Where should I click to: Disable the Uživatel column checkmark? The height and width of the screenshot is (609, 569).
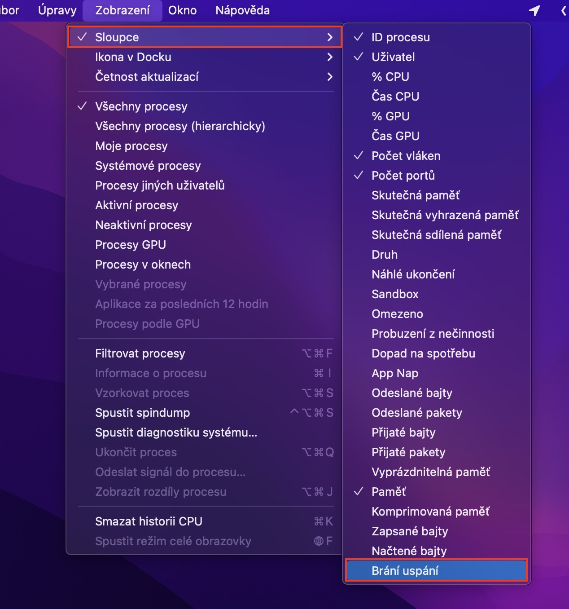tap(393, 57)
